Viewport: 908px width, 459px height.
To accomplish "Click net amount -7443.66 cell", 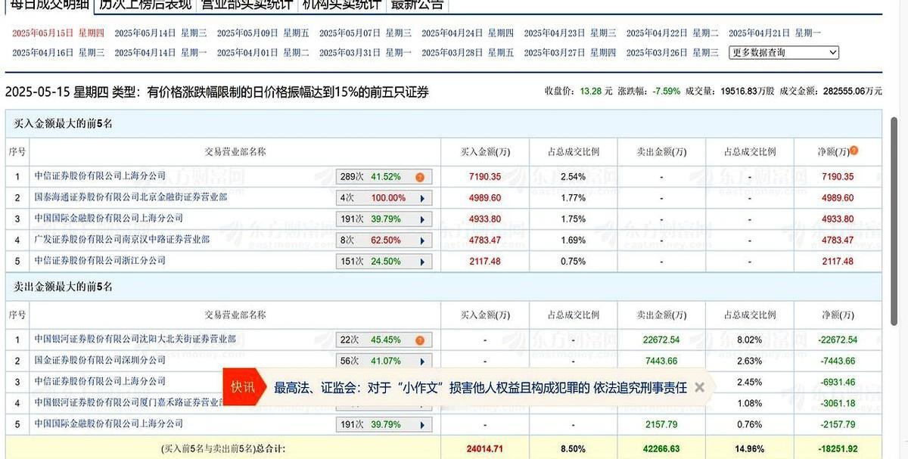I will coord(836,361).
